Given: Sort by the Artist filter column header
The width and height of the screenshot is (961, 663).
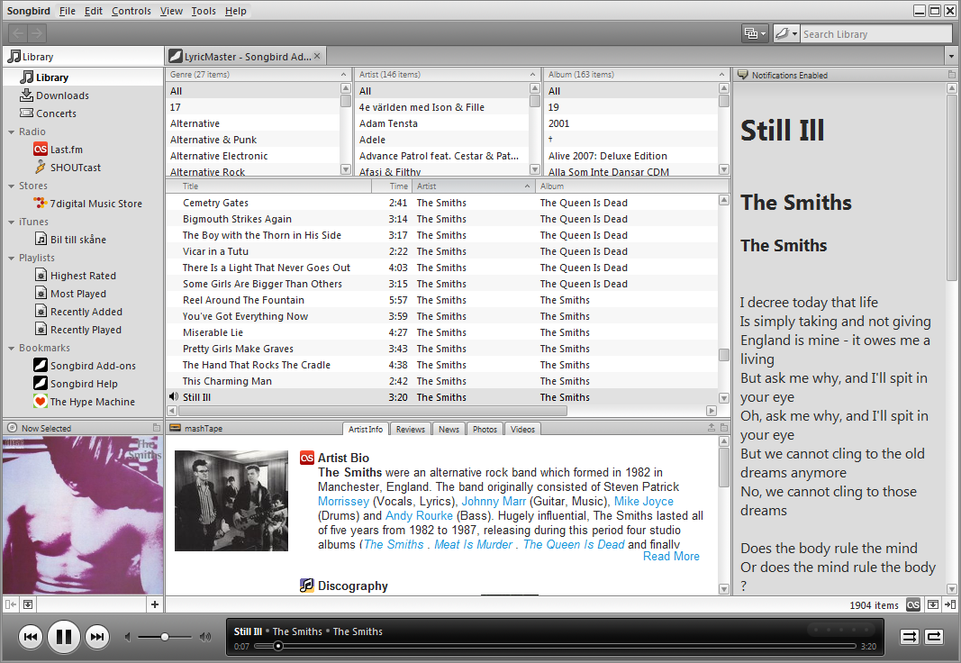Looking at the screenshot, I should coord(448,74).
